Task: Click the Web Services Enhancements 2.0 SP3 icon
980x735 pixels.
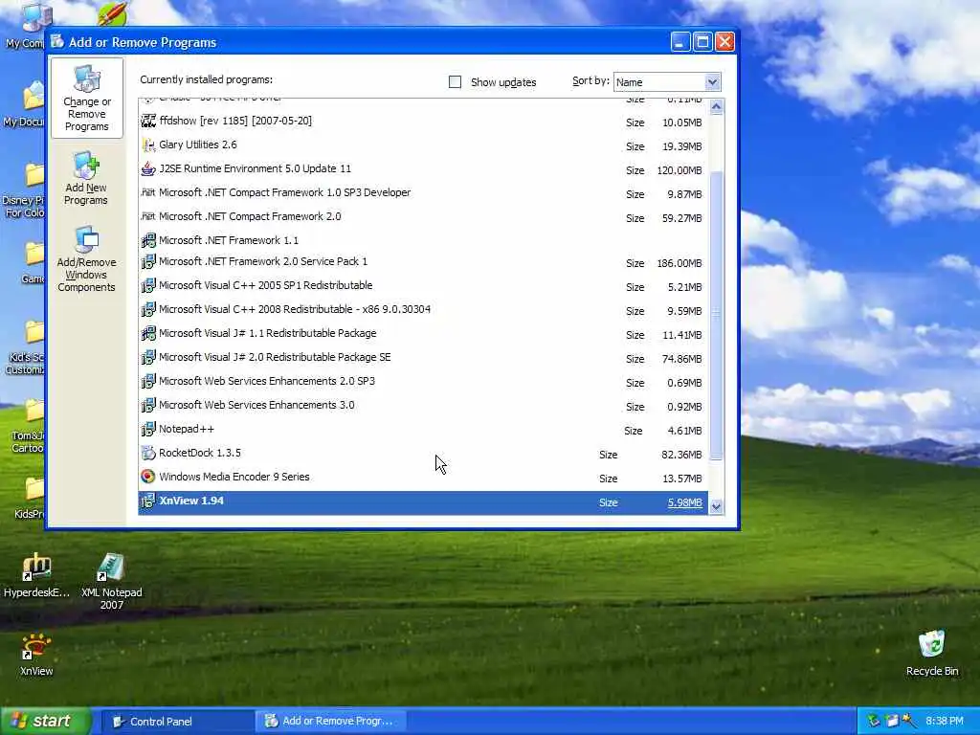Action: 148,381
